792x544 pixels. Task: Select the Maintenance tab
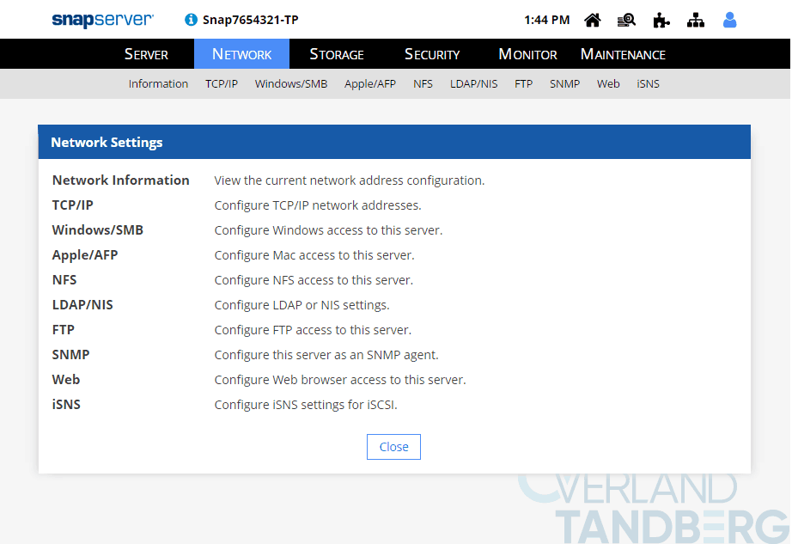tap(623, 54)
